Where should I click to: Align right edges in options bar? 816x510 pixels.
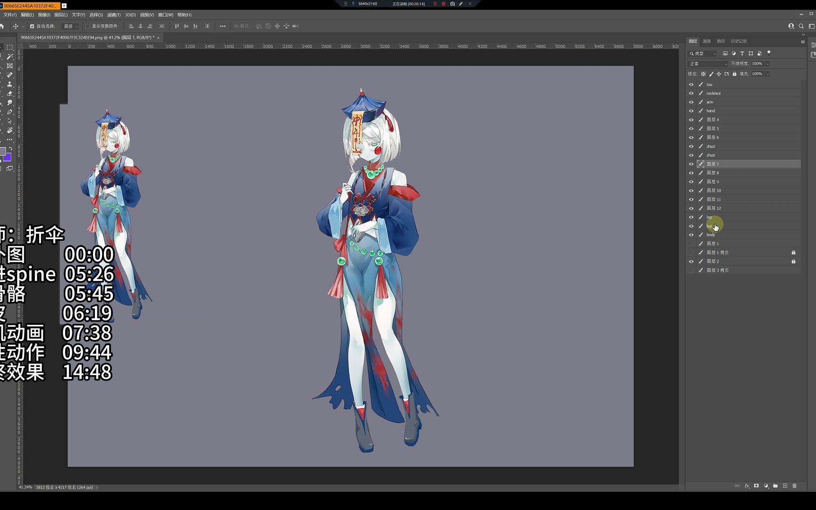pos(150,26)
